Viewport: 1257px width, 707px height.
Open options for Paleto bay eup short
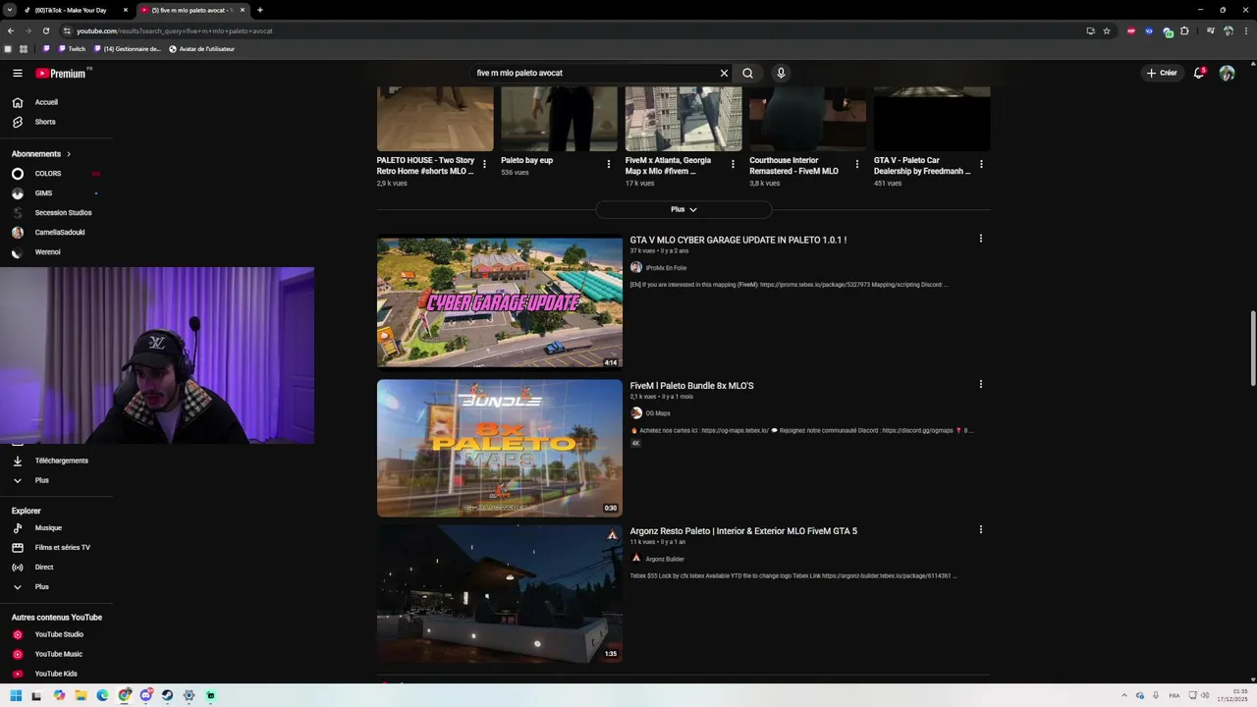[x=608, y=164]
